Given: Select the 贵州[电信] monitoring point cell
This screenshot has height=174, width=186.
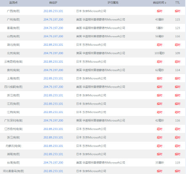Looking at the screenshot, I should tap(13, 70).
